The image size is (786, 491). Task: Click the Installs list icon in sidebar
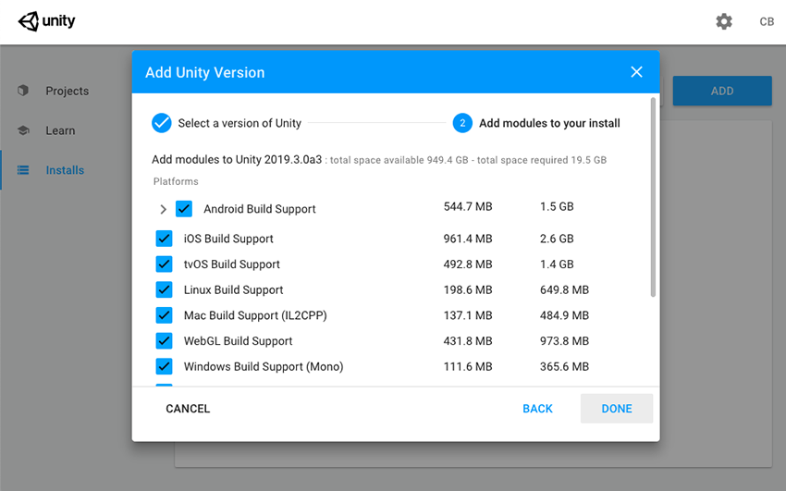point(23,170)
